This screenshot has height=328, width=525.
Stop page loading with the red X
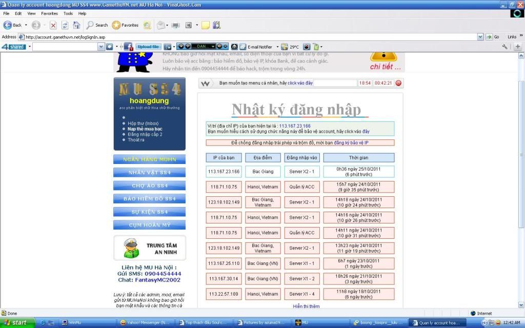click(x=53, y=25)
